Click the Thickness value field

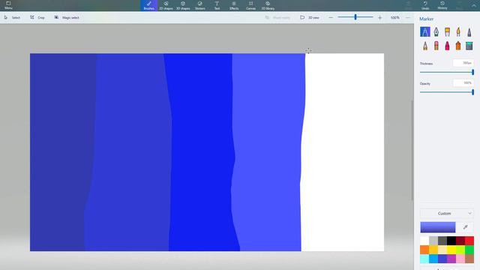point(463,63)
